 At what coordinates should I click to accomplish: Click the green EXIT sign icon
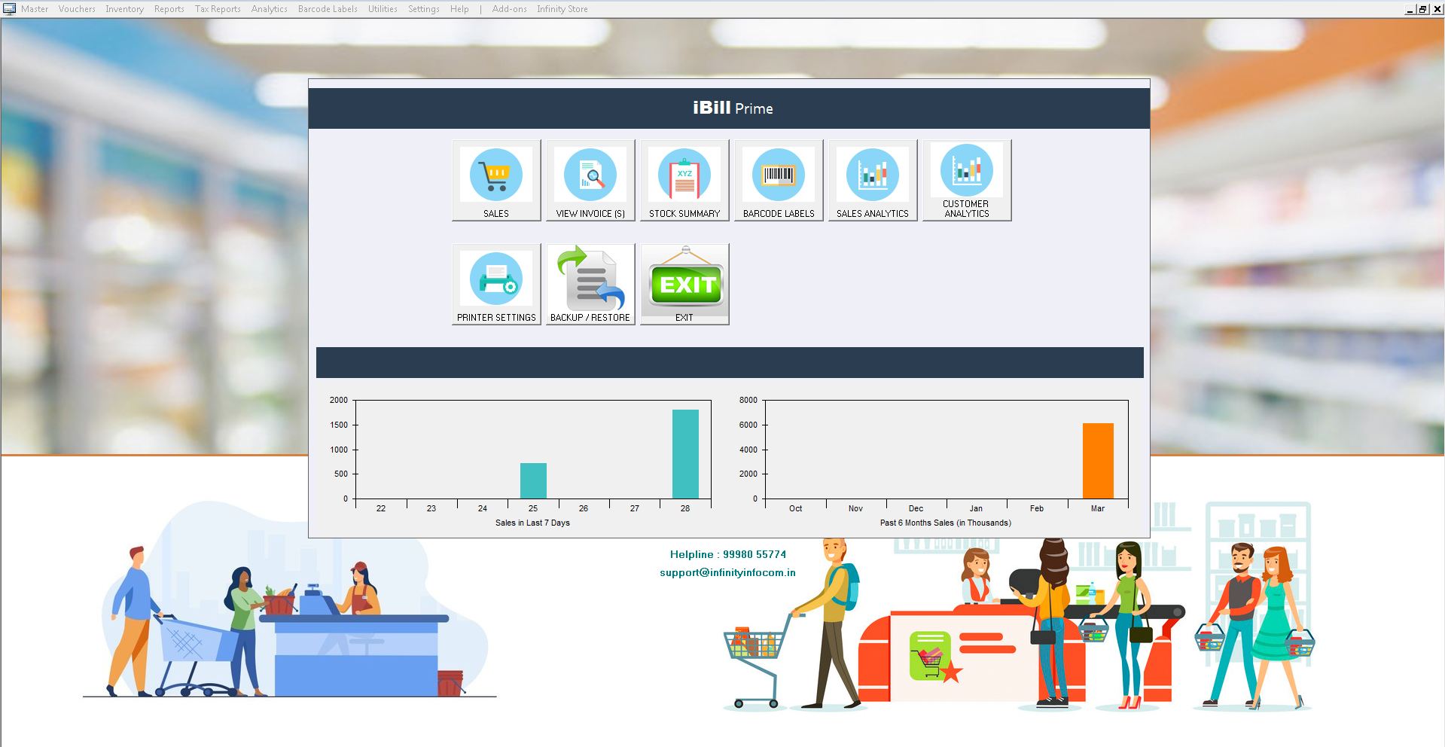[x=684, y=284]
